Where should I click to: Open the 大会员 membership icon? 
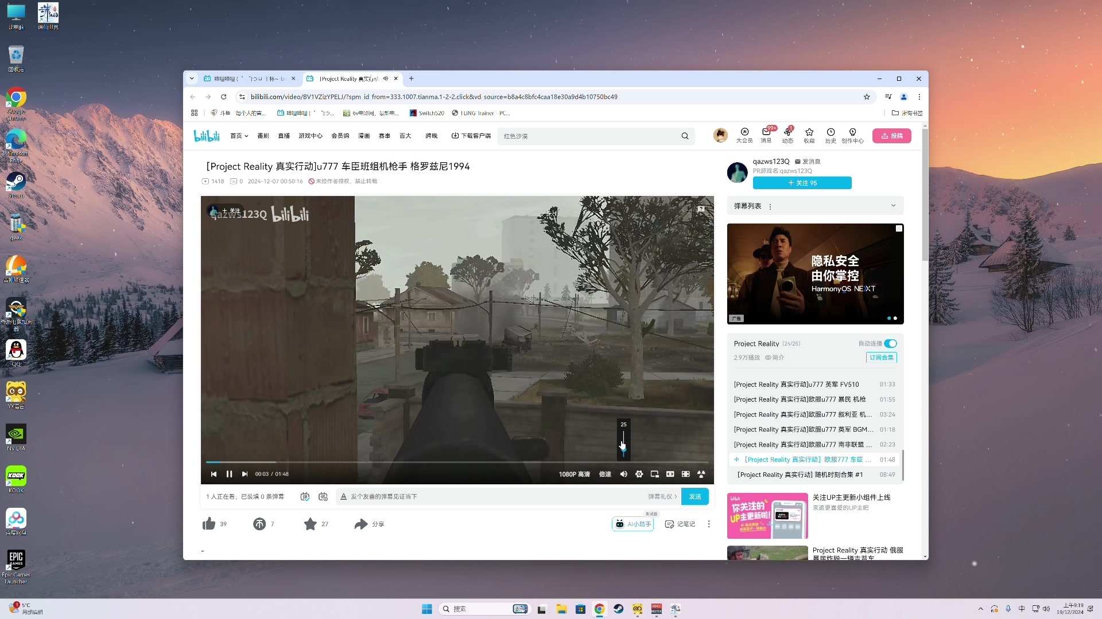tap(744, 135)
